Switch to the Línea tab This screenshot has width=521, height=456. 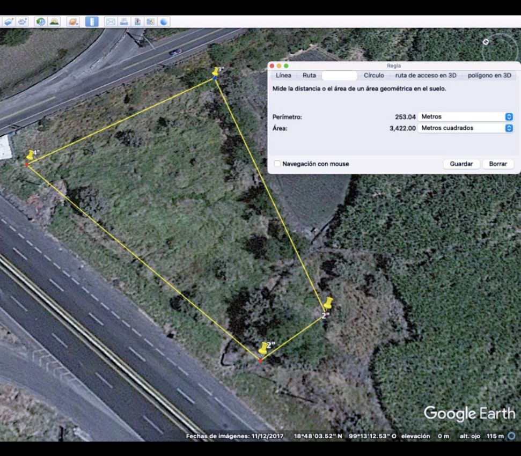(283, 76)
